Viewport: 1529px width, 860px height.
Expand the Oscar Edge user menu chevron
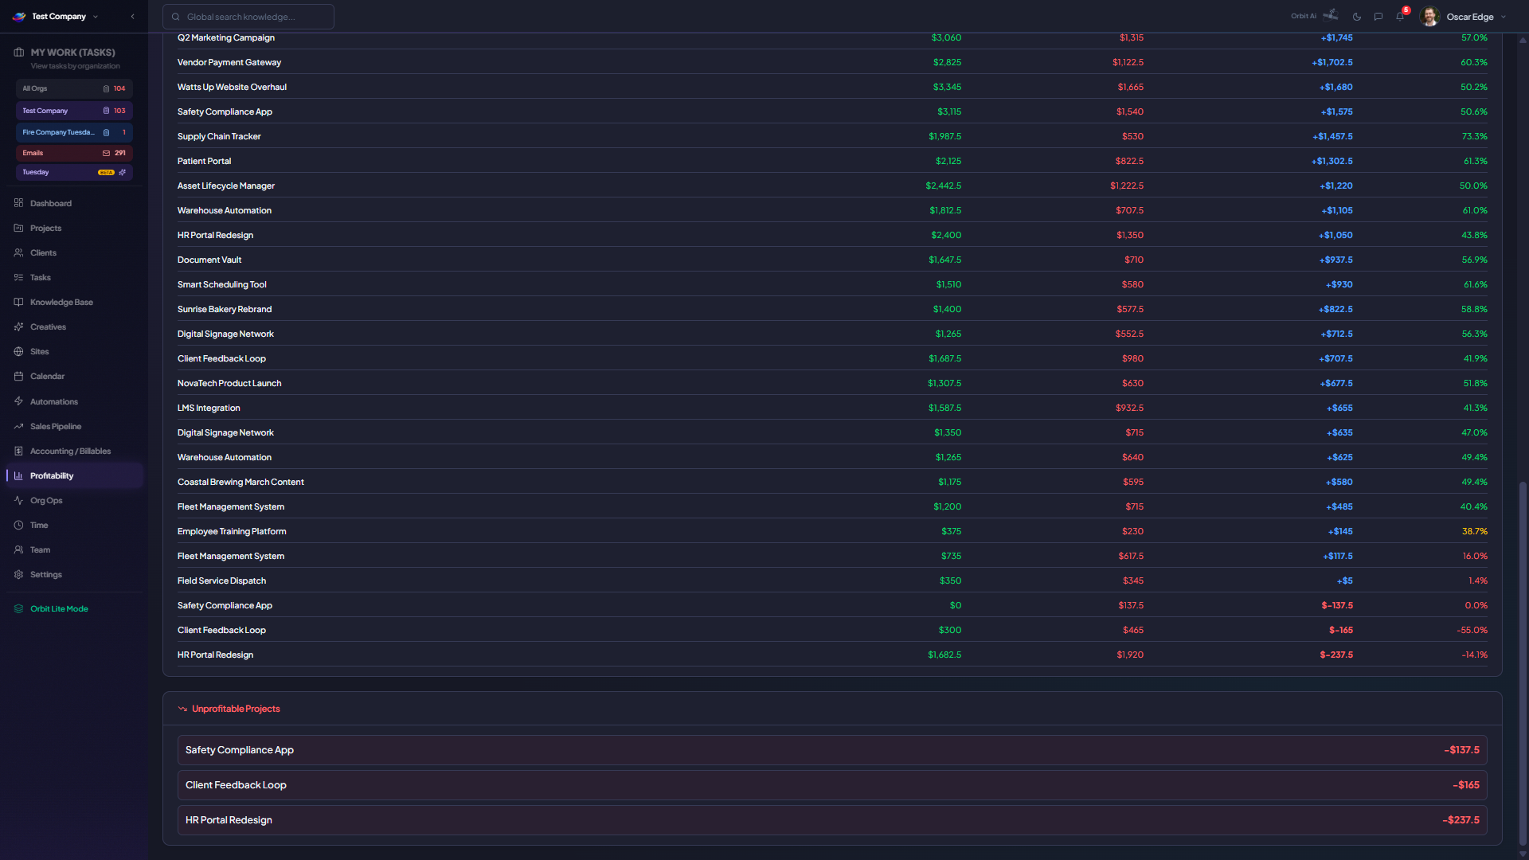click(x=1504, y=17)
